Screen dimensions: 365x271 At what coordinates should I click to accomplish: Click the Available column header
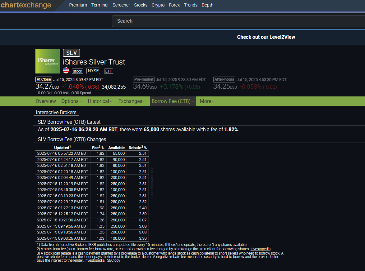[116, 148]
